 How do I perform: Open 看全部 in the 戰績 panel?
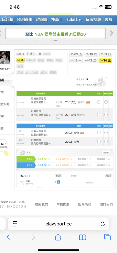coord(106,153)
